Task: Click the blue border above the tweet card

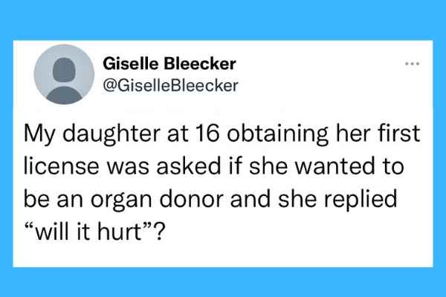Action: pyautogui.click(x=223, y=20)
